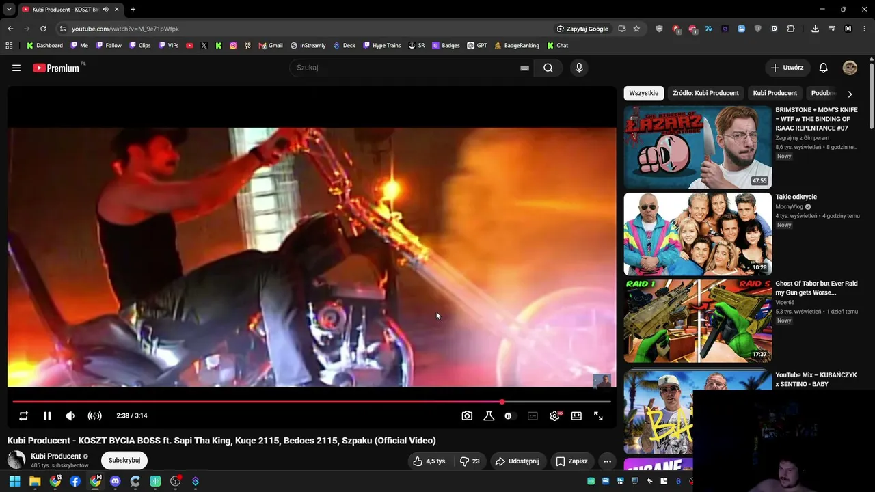The height and width of the screenshot is (492, 875).
Task: Open the media controls icon in toolbar
Action: (x=832, y=29)
